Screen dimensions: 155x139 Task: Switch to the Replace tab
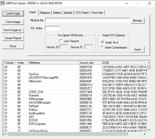click(x=45, y=13)
